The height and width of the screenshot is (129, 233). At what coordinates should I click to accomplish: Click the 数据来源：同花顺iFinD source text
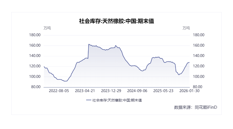pos(195,107)
